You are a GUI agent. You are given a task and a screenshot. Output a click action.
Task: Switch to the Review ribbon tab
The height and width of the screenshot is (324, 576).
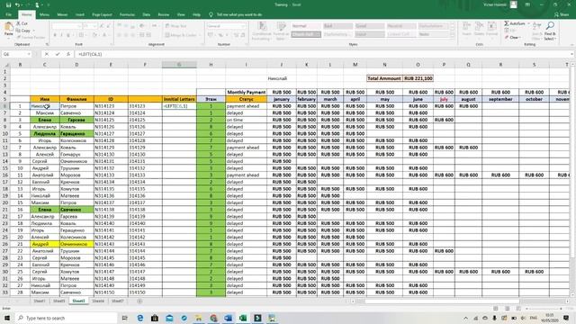pyautogui.click(x=164, y=14)
